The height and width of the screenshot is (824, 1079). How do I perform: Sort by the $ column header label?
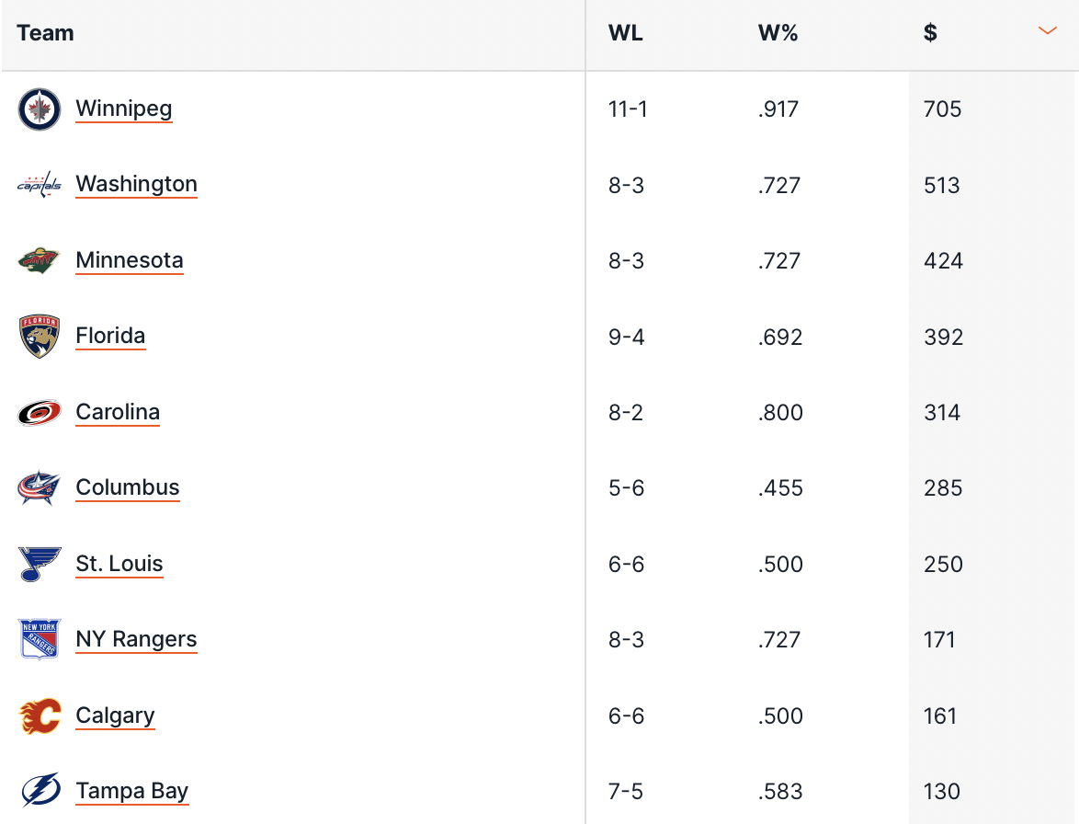click(930, 32)
